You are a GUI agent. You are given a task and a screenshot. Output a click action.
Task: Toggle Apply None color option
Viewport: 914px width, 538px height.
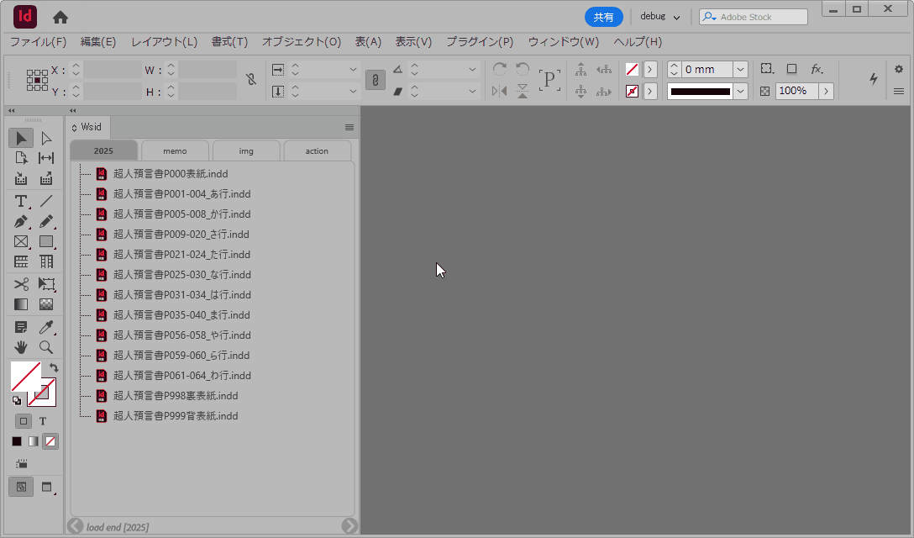click(51, 441)
